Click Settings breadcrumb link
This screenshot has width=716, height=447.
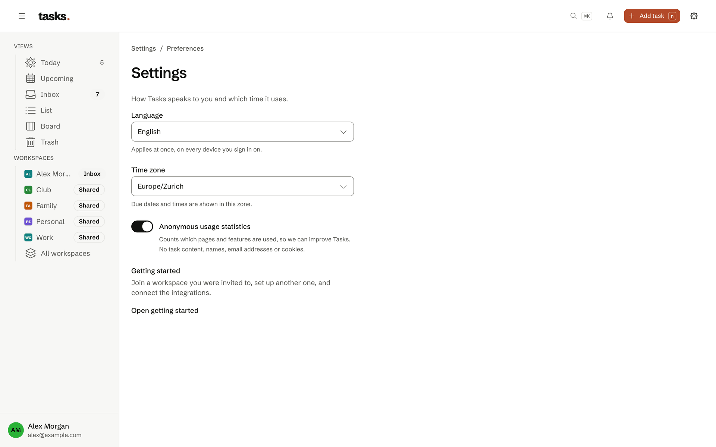tap(144, 48)
